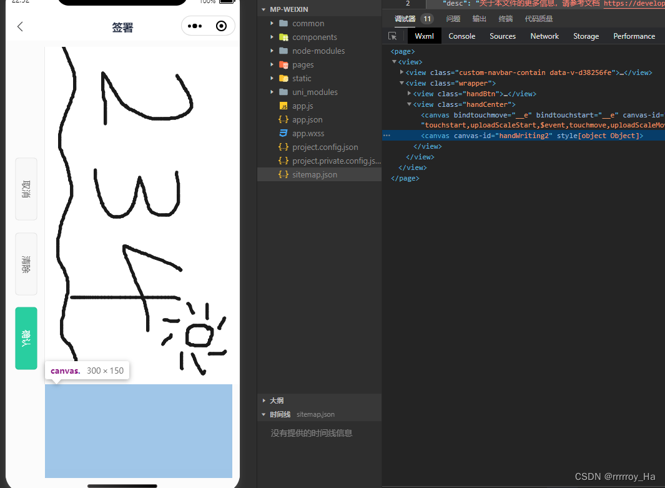Screen dimensions: 665x488
Task: Expand the uni_modules folder chevron
Action: pos(272,92)
